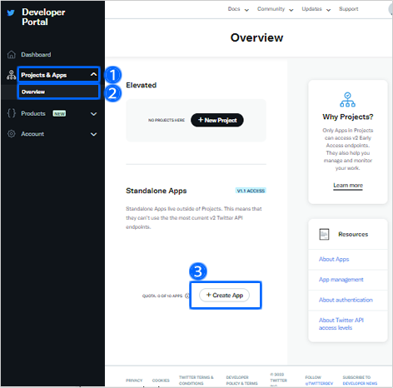Click the V1.1 ACCESS badge
Viewport: 393px width, 388px height.
click(251, 191)
